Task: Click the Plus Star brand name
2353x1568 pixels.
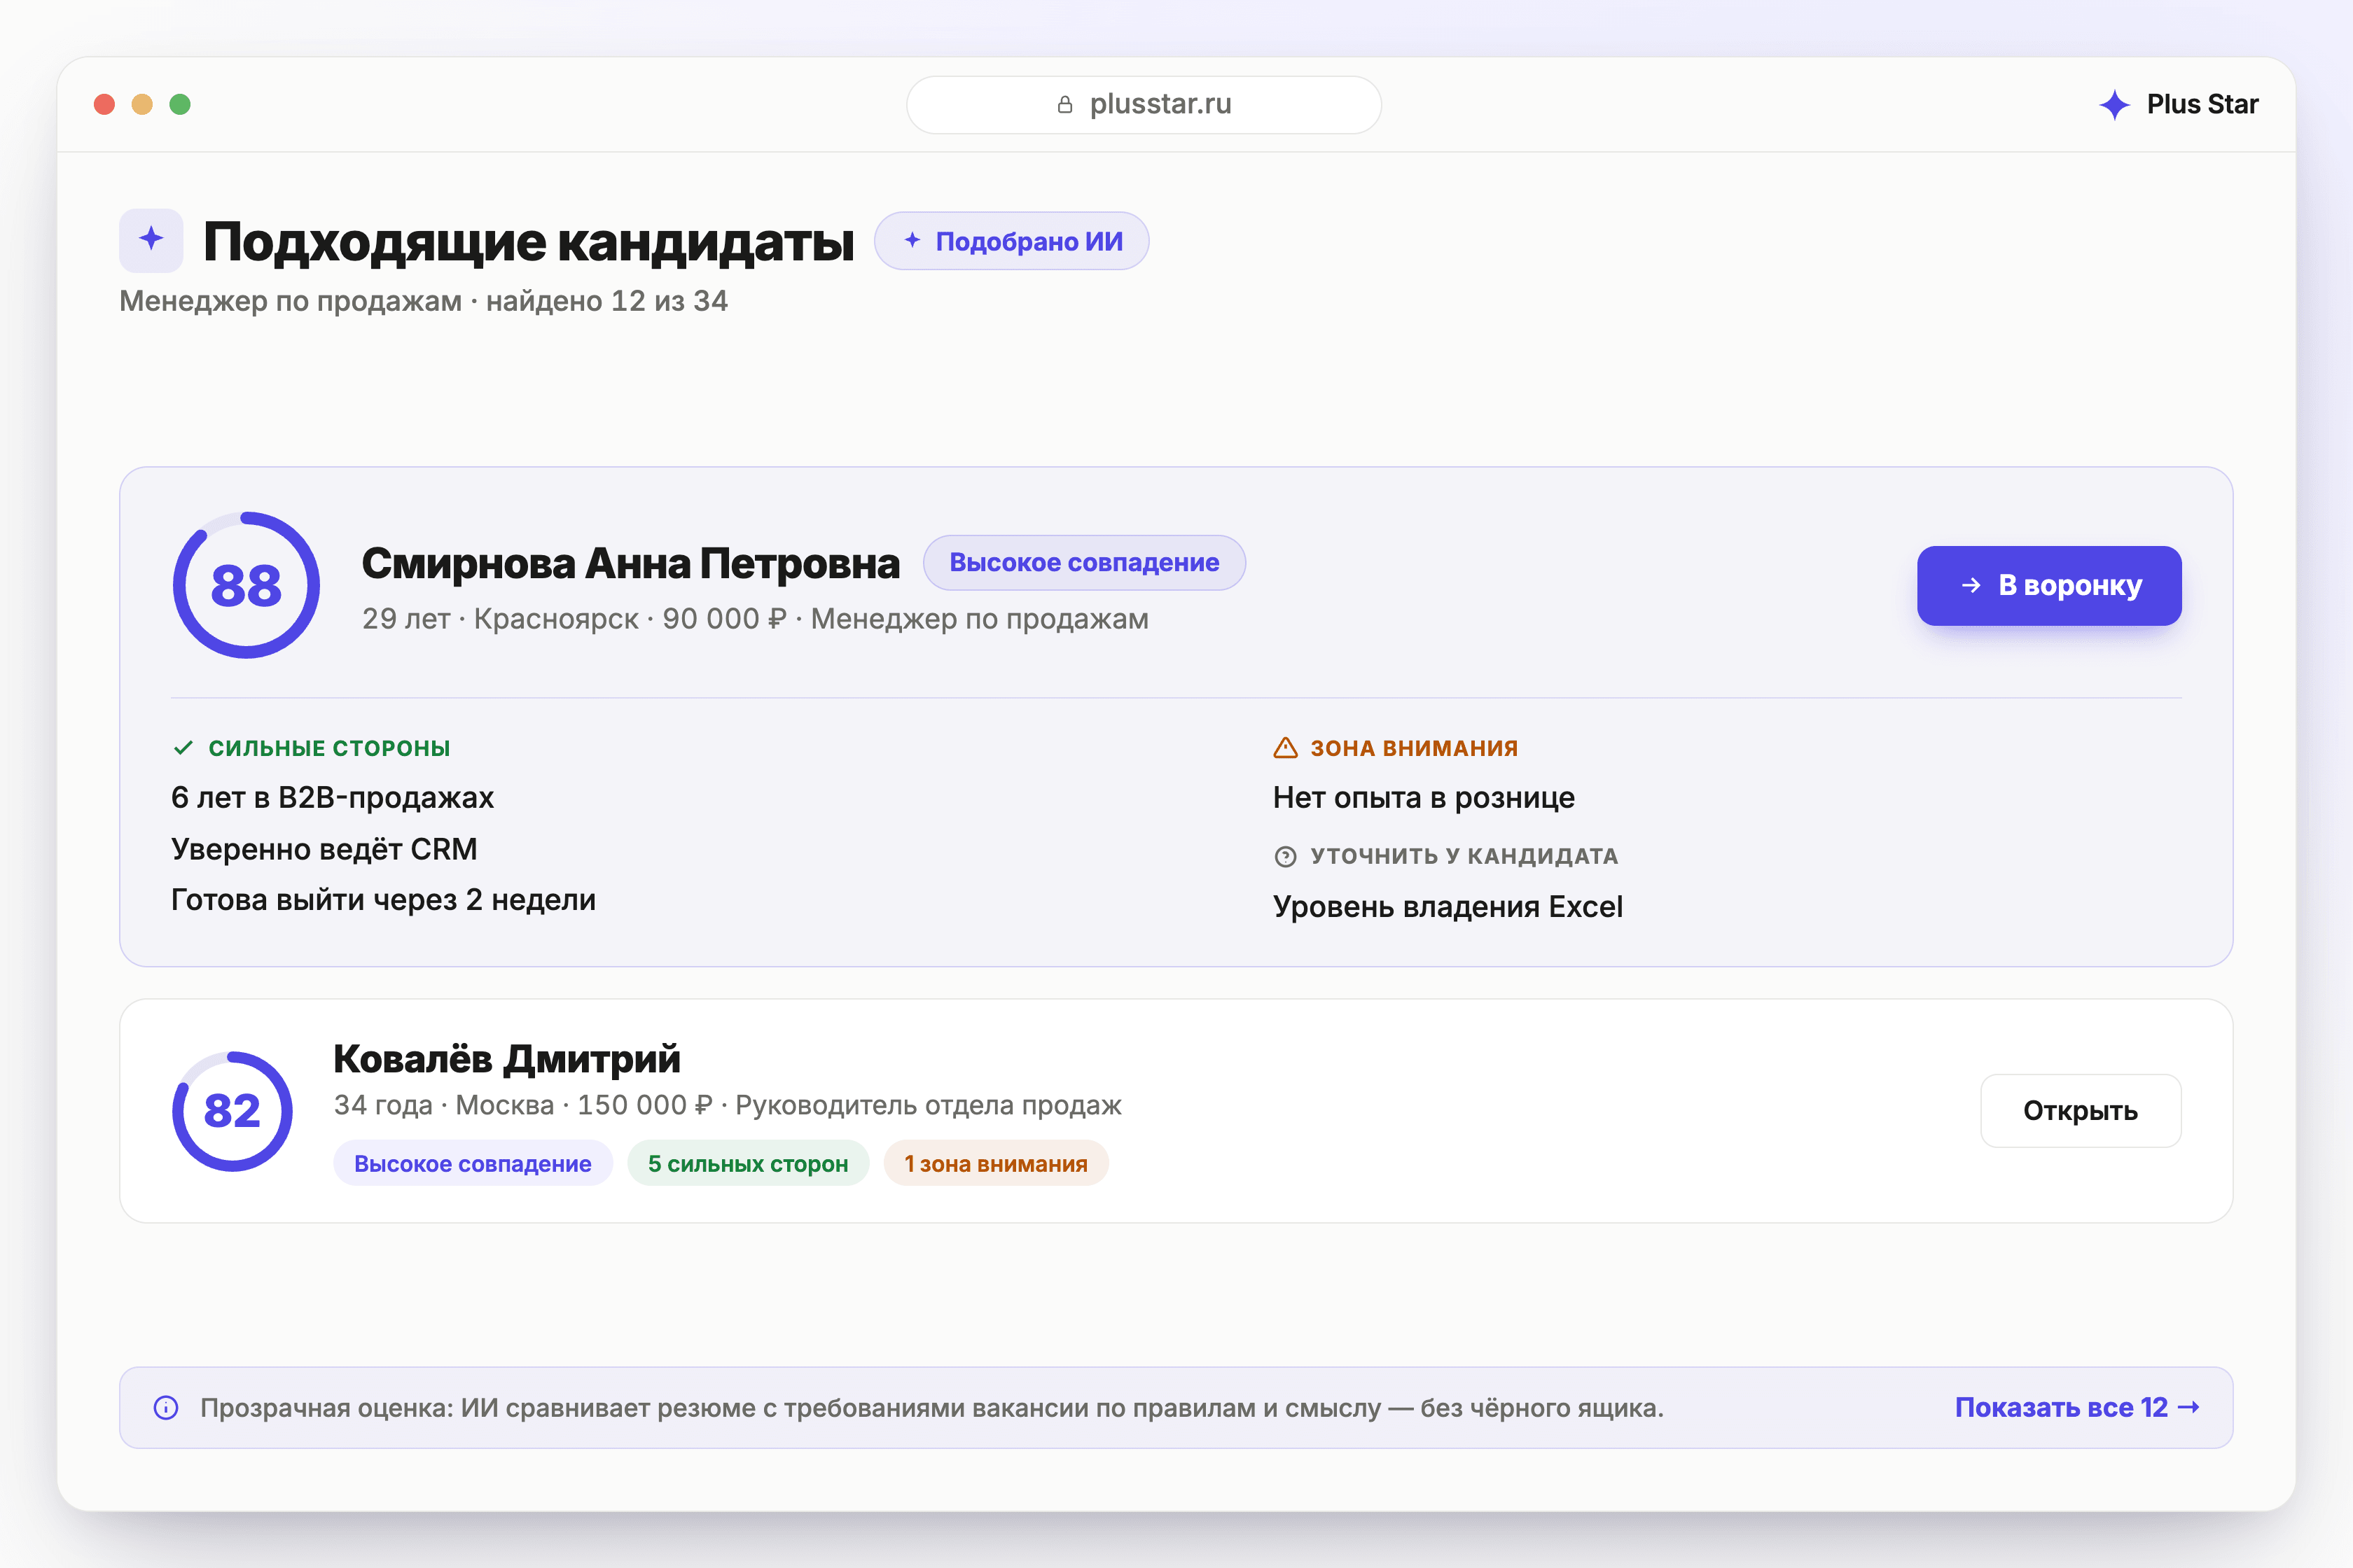Action: coord(2202,104)
